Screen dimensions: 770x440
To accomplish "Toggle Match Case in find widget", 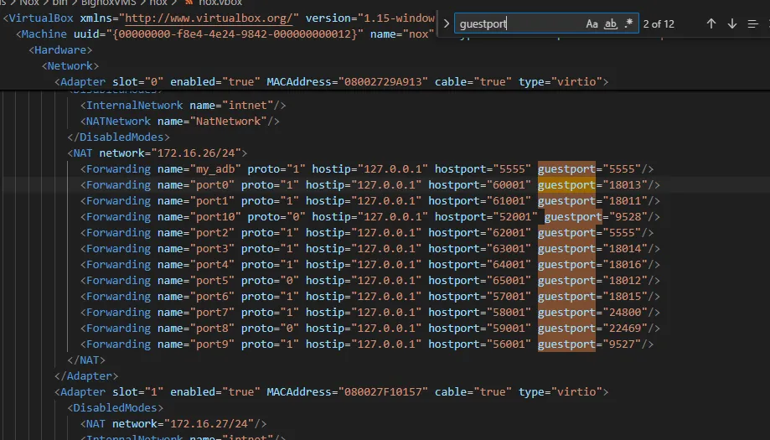I will pos(592,23).
